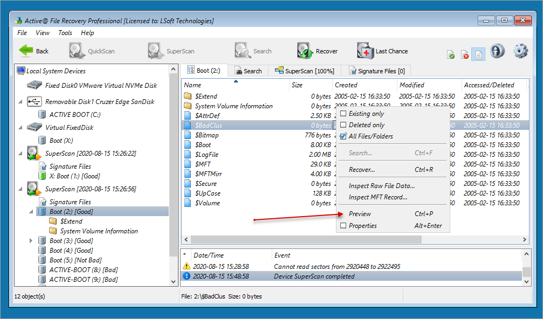Viewport: 543px width, 319px height.
Task: Expand the Boot (3:) [Good] node
Action: 31,241
